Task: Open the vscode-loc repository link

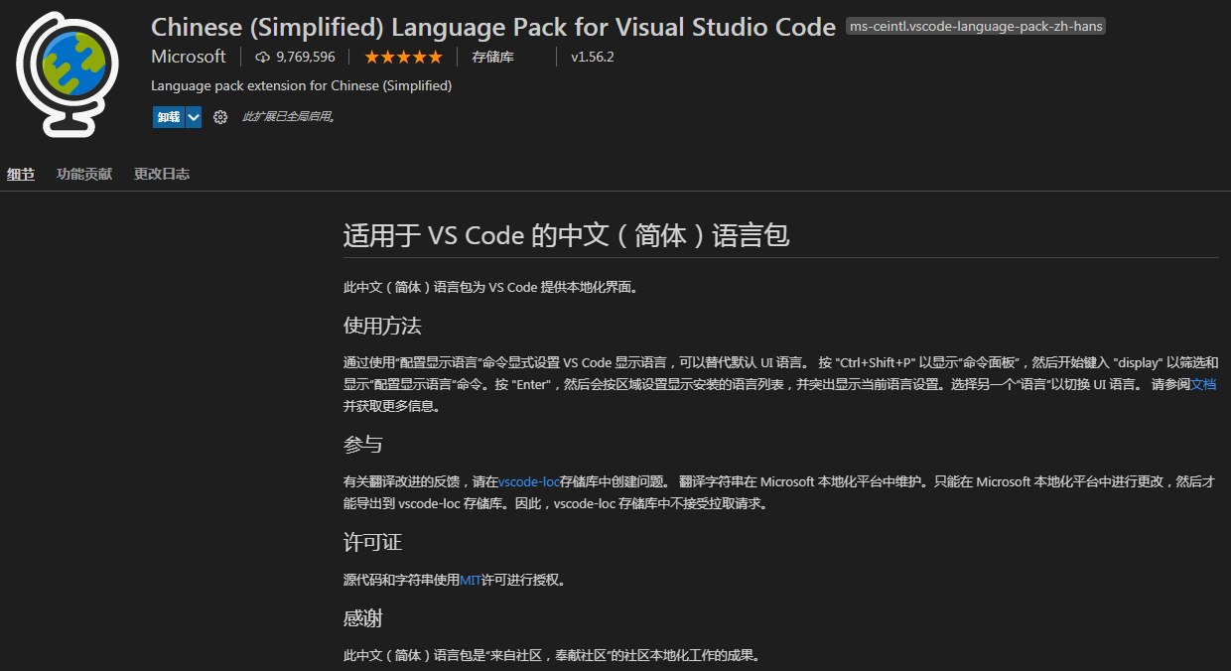Action: point(529,481)
